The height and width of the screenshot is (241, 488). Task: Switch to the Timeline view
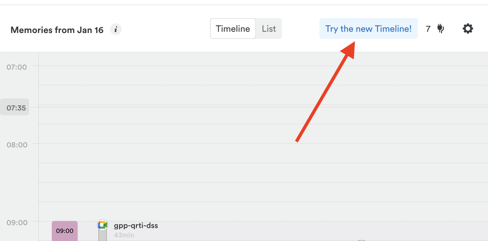233,29
